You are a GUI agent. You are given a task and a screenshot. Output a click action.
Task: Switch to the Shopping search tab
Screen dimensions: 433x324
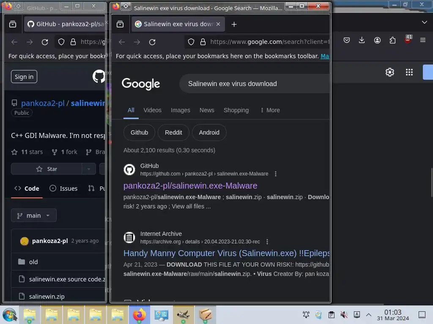coord(236,110)
